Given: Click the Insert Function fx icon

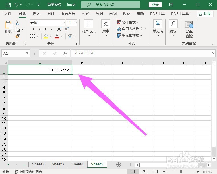Looking at the screenshot, I should (65, 53).
